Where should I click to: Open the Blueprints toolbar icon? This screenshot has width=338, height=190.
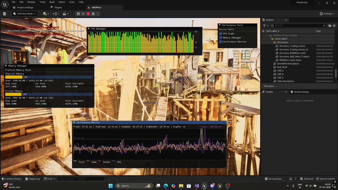(55, 14)
